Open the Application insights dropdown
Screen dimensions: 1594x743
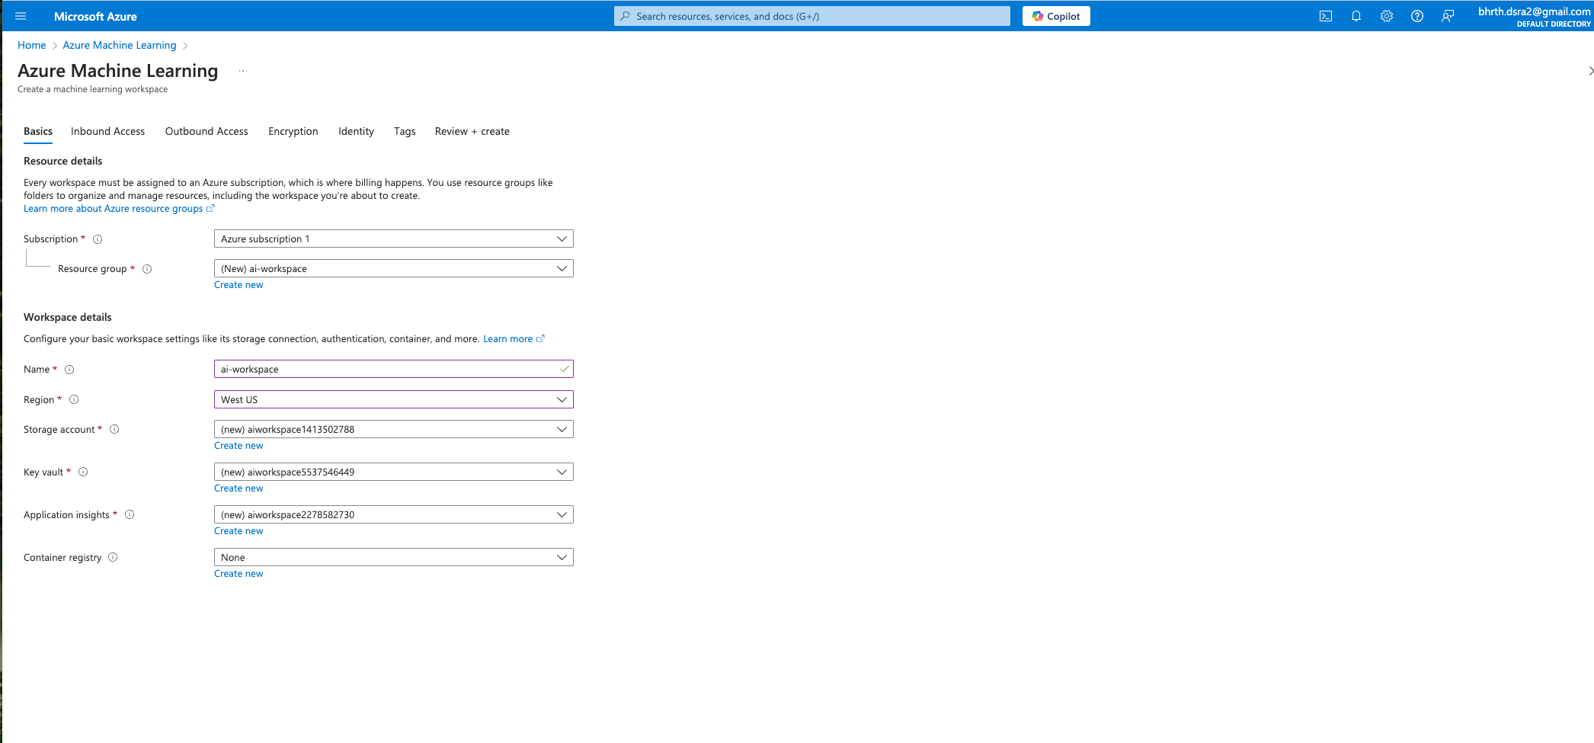pyautogui.click(x=393, y=514)
